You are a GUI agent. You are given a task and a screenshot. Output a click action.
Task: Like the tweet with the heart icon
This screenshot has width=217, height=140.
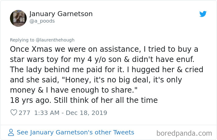(x=14, y=112)
